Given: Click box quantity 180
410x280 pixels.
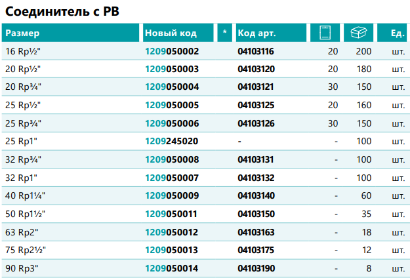Looking at the screenshot, I should coord(364,69).
